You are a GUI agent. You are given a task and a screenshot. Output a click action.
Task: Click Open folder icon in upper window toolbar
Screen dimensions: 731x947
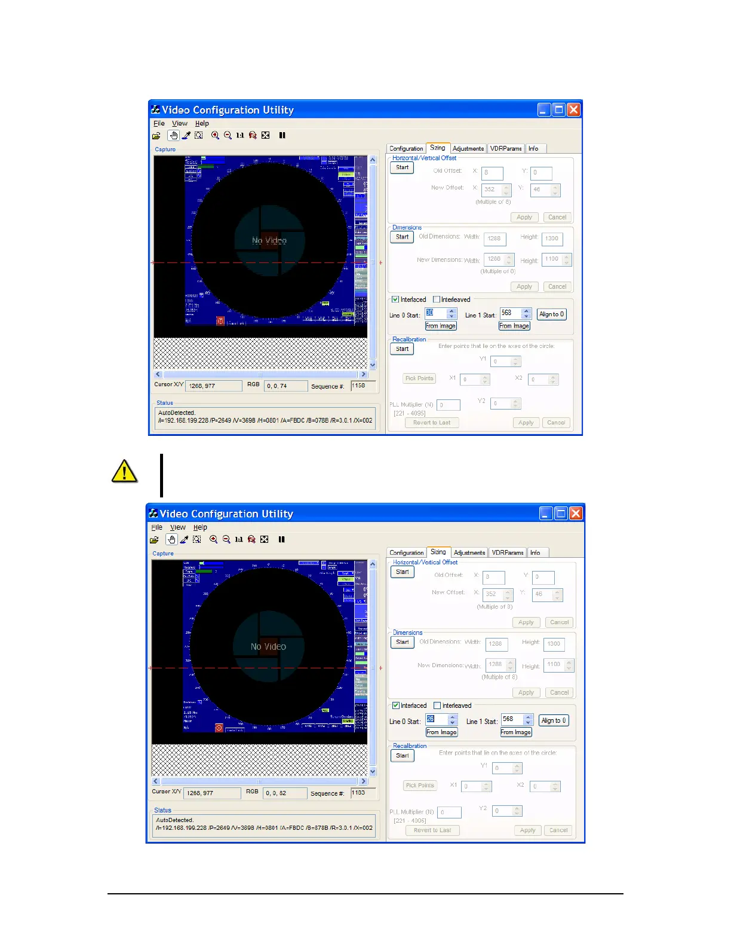click(156, 136)
